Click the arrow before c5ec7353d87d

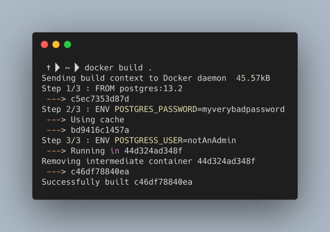pyautogui.click(x=56, y=99)
